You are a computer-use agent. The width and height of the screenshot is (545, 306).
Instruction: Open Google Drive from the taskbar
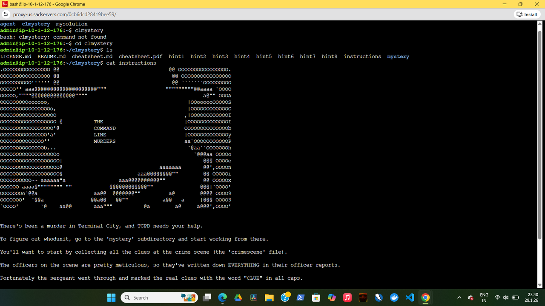238,297
